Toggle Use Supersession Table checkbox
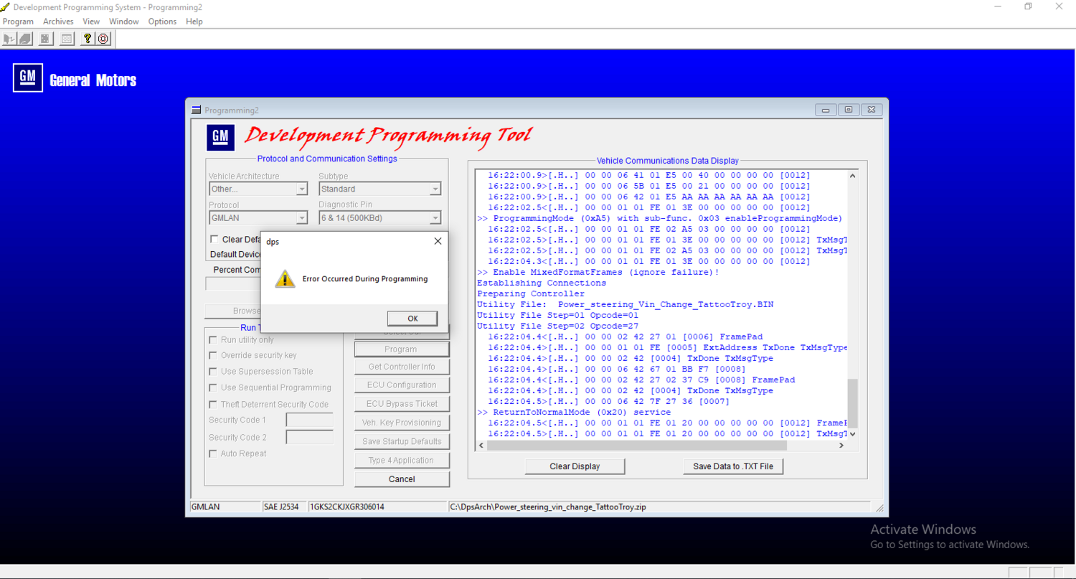The image size is (1076, 579). (x=213, y=372)
